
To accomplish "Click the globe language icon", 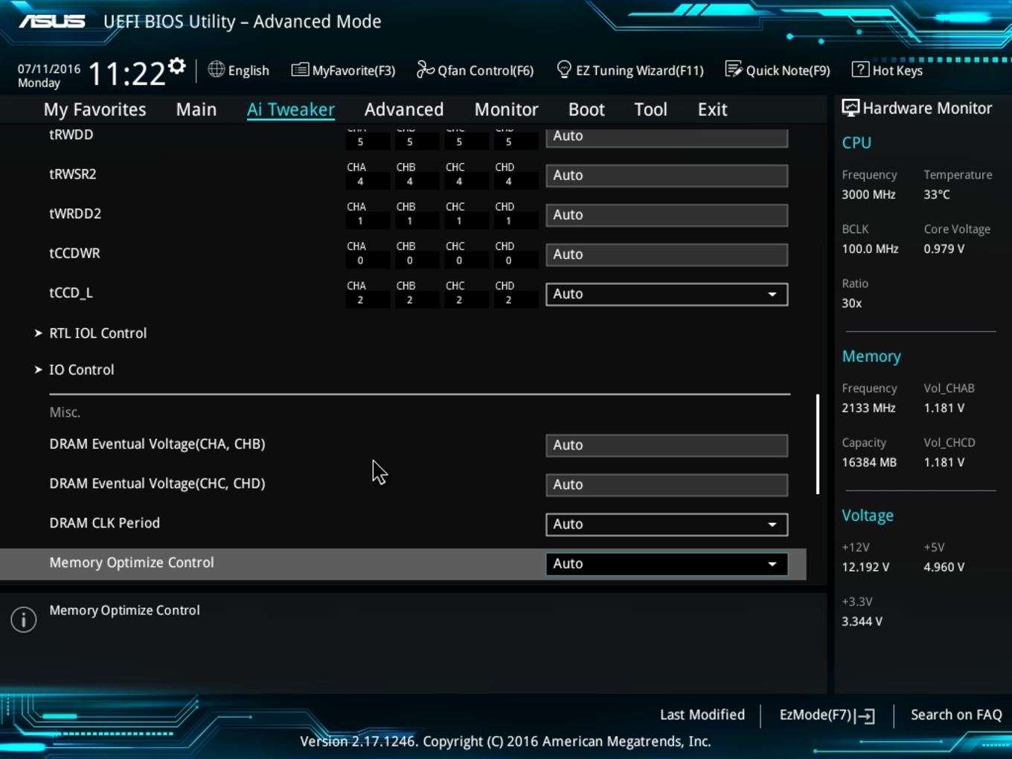I will 216,69.
